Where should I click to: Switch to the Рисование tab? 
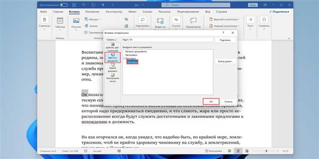tap(92, 12)
